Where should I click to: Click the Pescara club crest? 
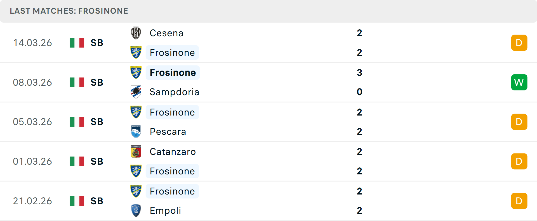pos(135,131)
